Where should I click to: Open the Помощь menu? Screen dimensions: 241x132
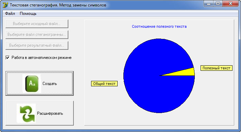point(28,14)
